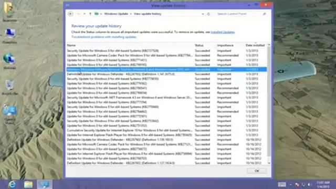The image size is (336, 189).
Task: Select Flash Player update dated 1/5/2013
Action: point(166,135)
